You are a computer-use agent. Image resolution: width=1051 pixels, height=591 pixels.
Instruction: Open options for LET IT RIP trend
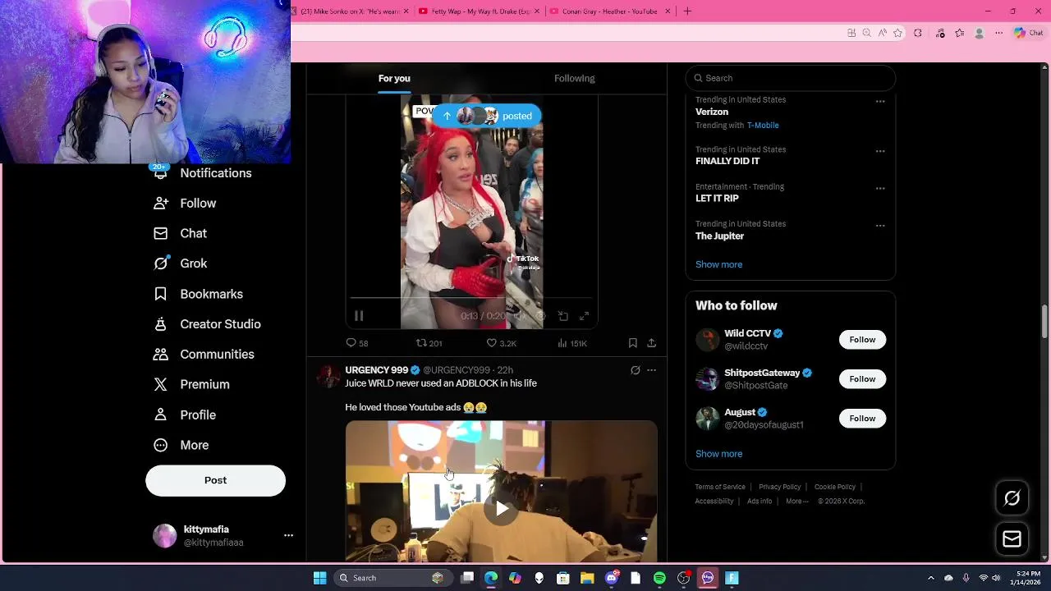880,189
